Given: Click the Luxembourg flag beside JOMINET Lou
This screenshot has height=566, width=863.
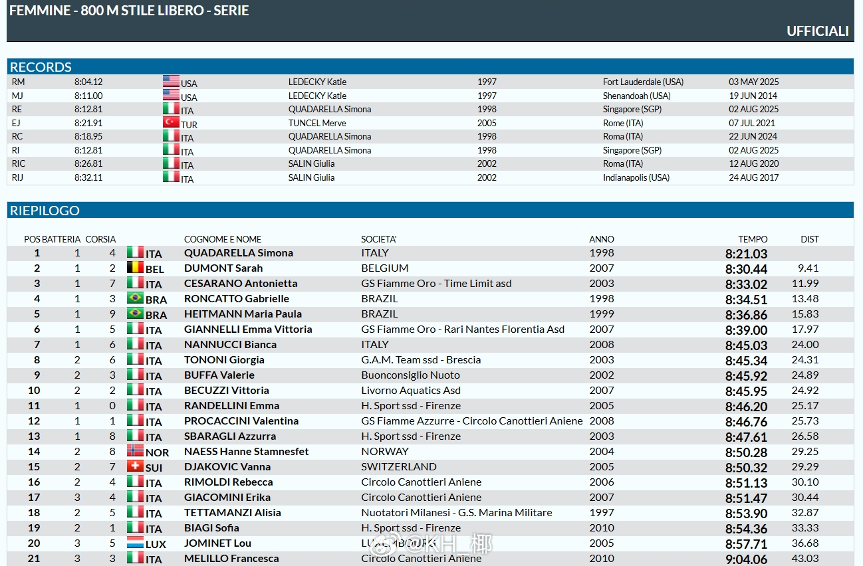Looking at the screenshot, I should click(135, 543).
